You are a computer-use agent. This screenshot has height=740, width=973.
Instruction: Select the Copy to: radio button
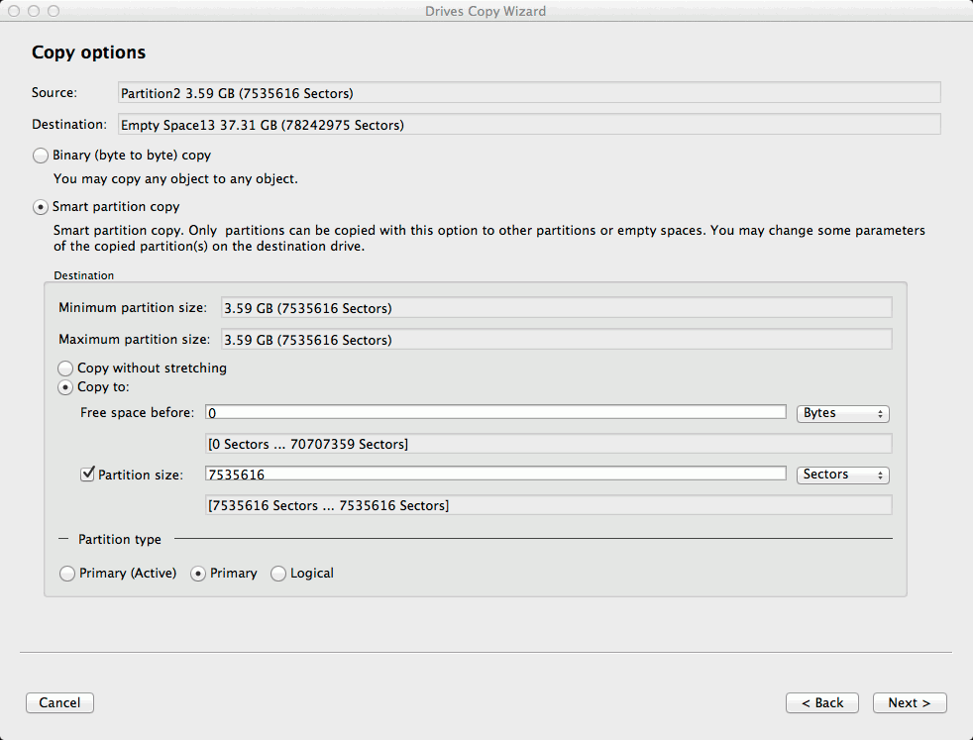pos(65,387)
